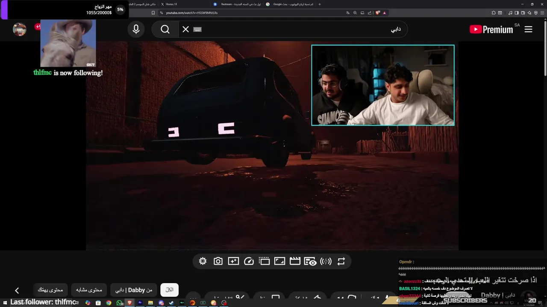Switch to the Google search results tab

[291, 4]
